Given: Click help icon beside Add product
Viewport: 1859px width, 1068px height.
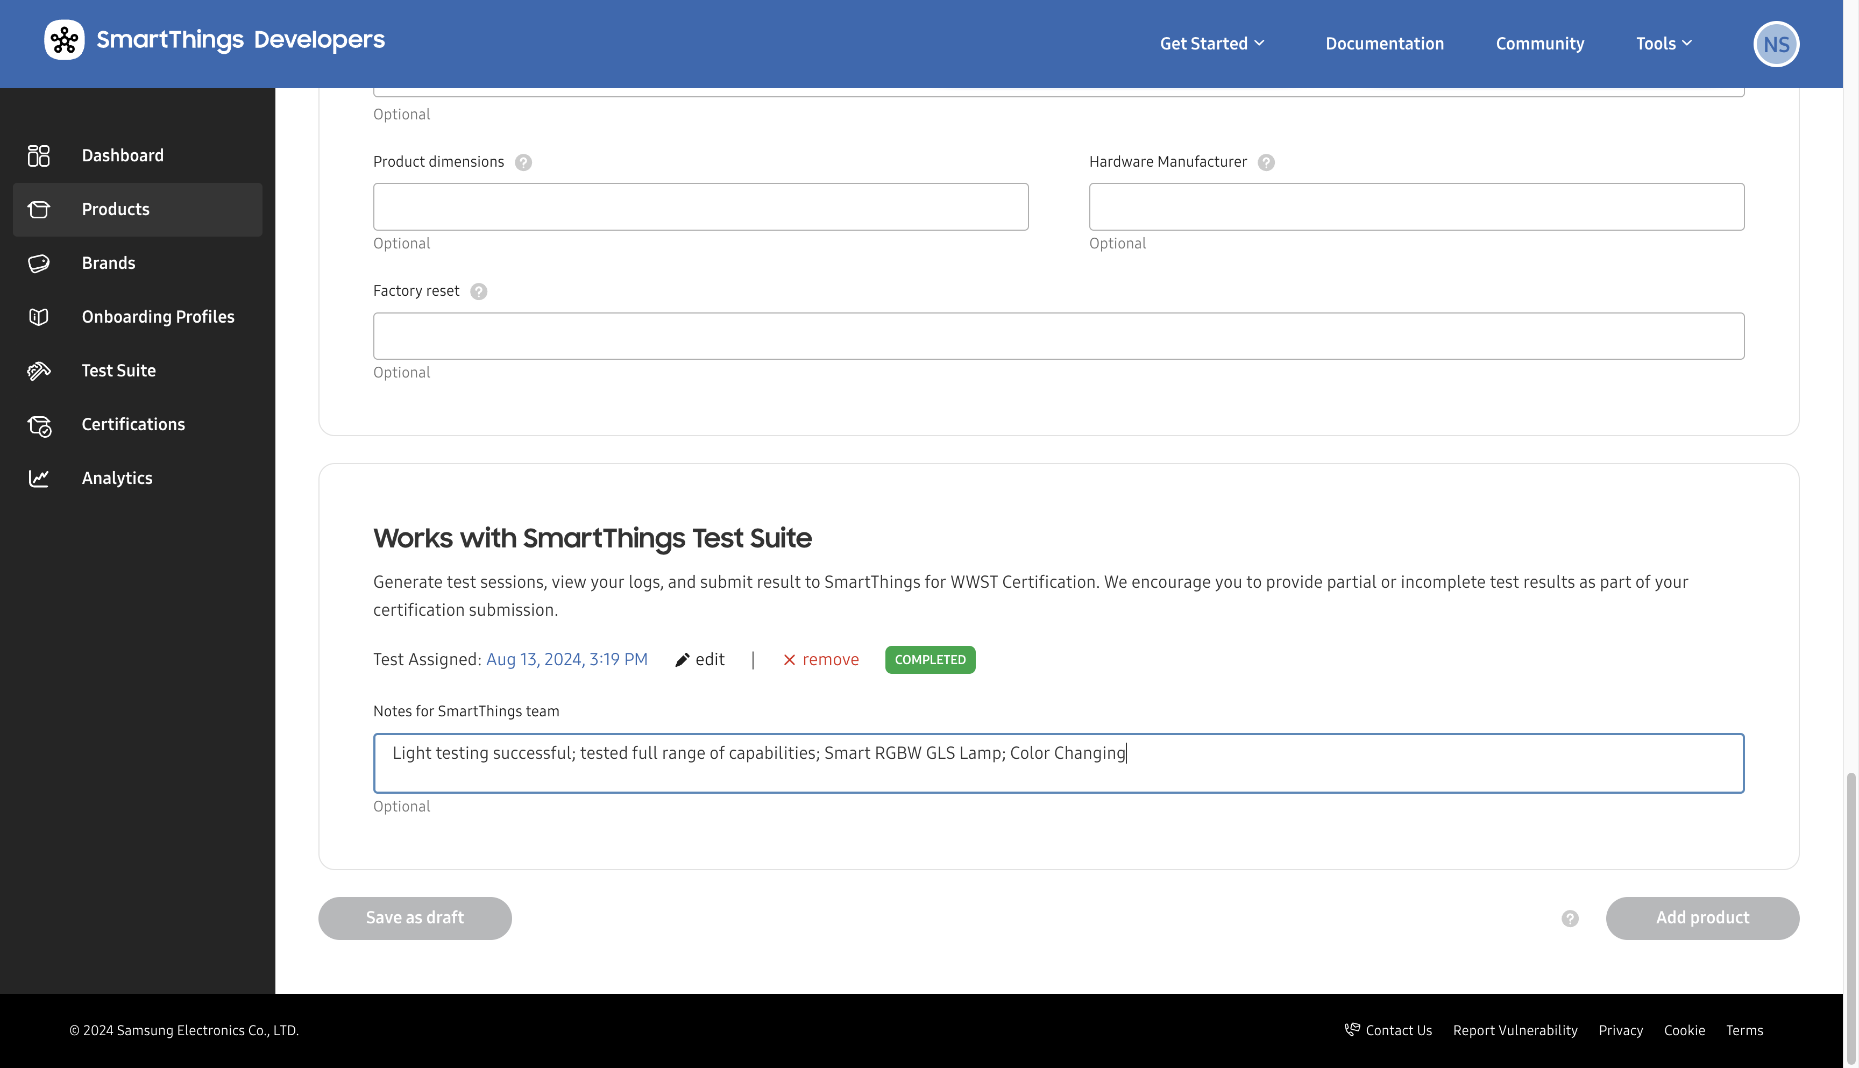Looking at the screenshot, I should tap(1570, 919).
